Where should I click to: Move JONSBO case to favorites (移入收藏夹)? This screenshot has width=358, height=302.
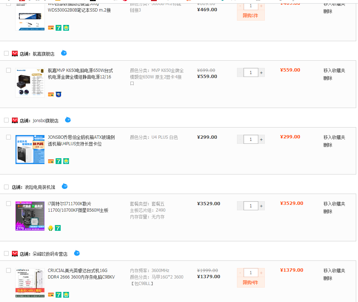[334, 137]
